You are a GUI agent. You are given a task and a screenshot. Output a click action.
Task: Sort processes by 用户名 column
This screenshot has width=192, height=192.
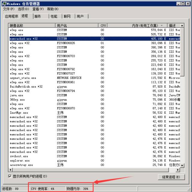(77, 26)
